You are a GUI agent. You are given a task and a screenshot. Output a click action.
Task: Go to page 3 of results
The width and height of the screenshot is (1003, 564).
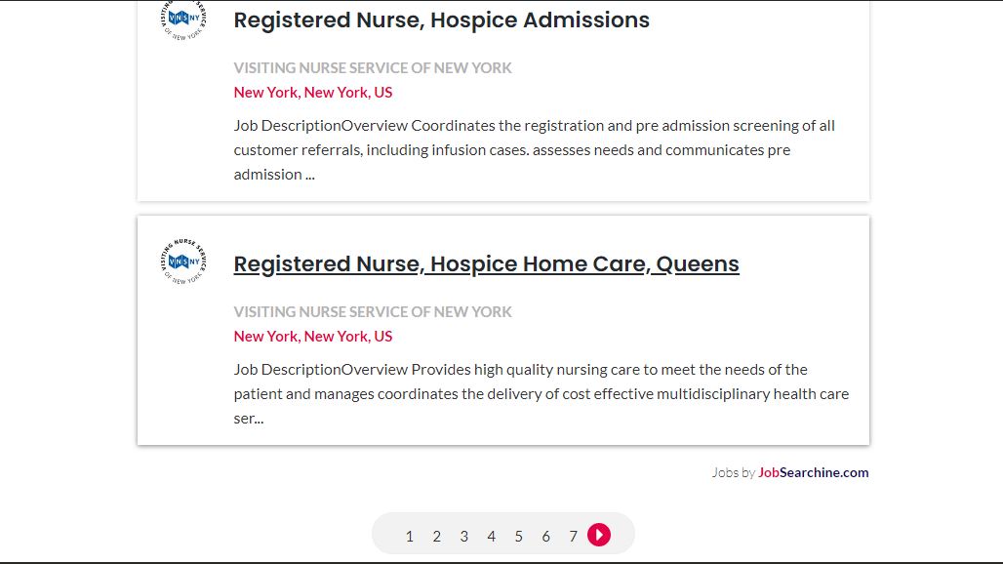pos(463,536)
